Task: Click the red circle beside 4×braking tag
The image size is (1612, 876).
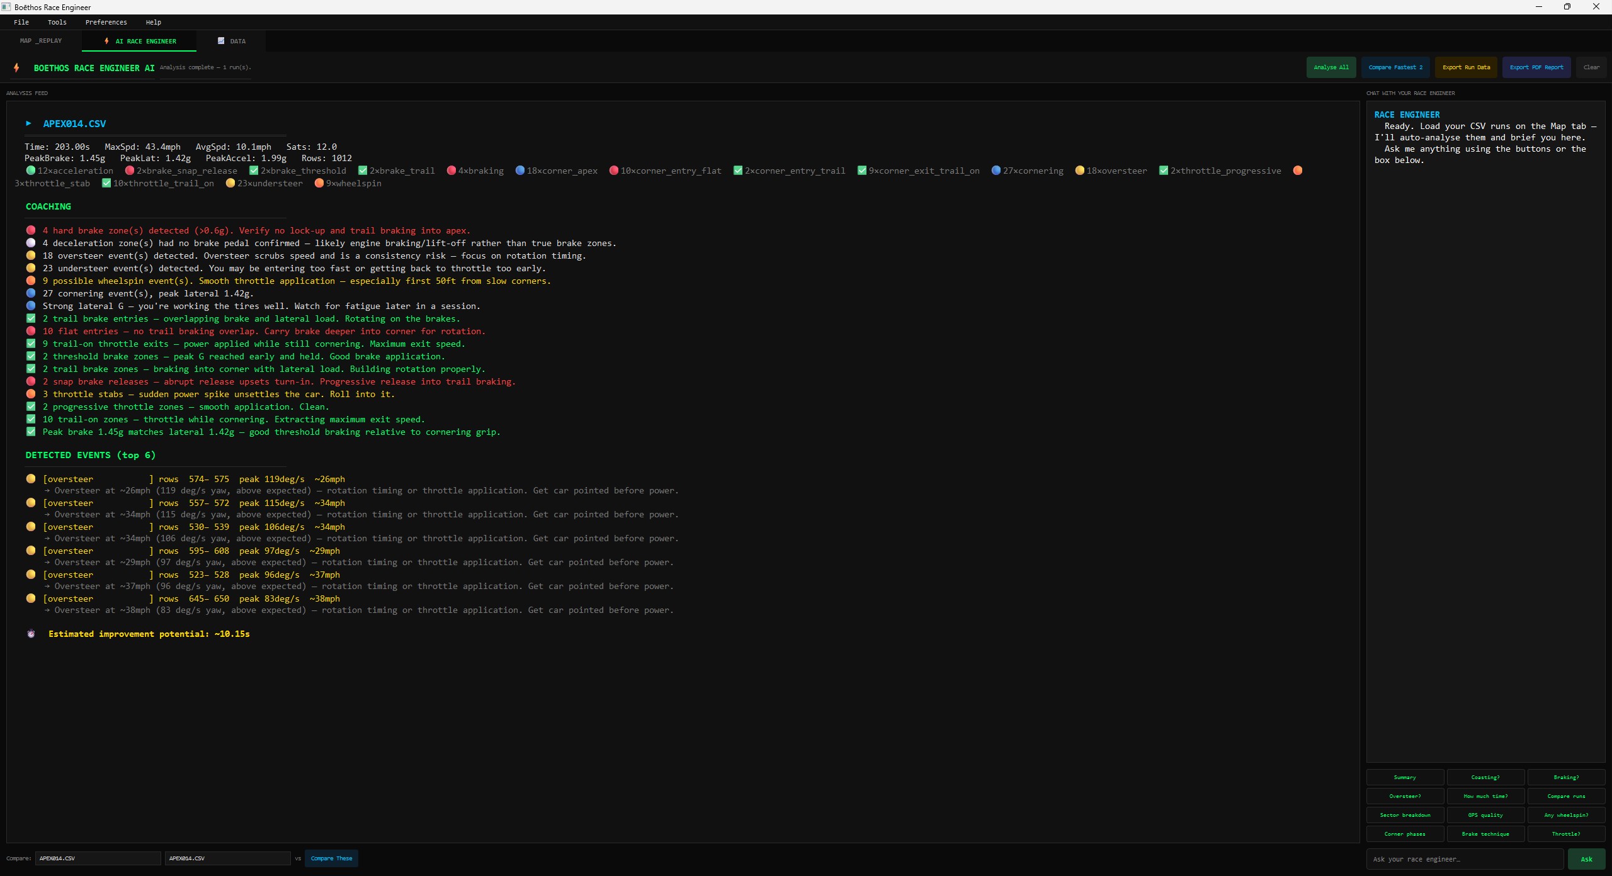Action: [x=451, y=171]
